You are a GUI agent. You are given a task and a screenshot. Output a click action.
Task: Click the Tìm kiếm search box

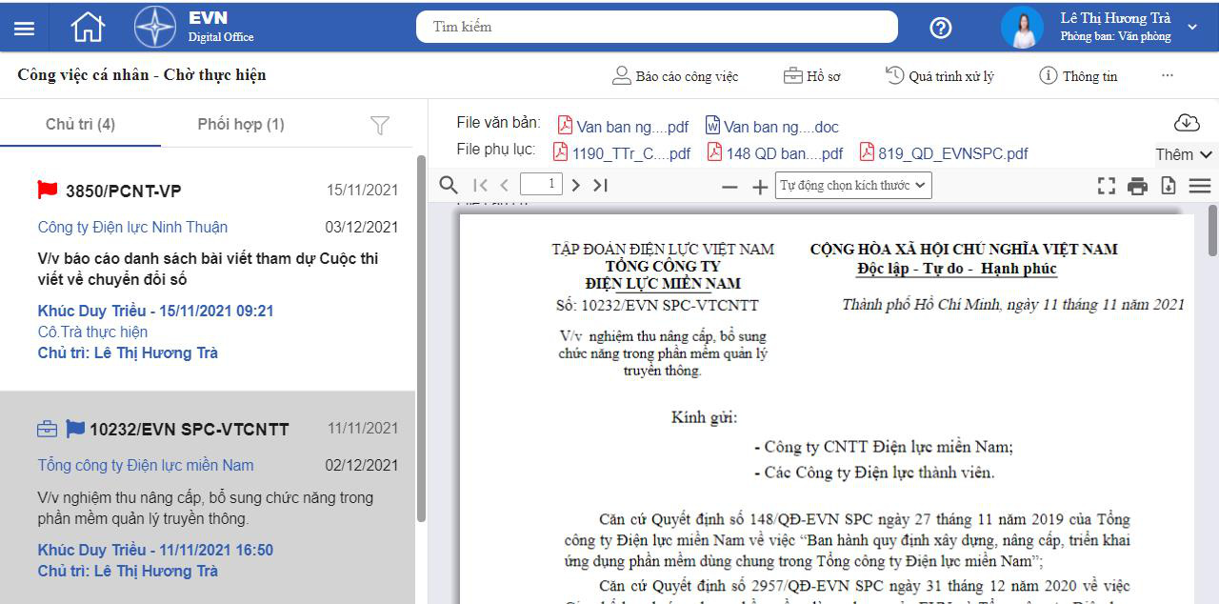click(x=656, y=27)
